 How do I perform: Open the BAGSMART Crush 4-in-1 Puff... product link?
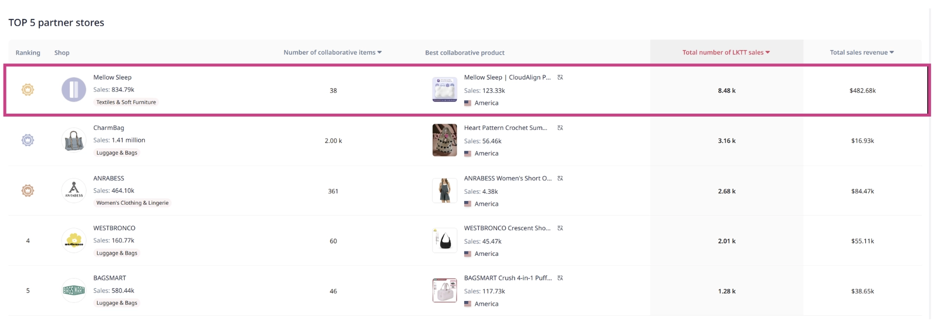[x=508, y=278]
